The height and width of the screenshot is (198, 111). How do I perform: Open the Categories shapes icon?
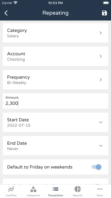[33, 189]
